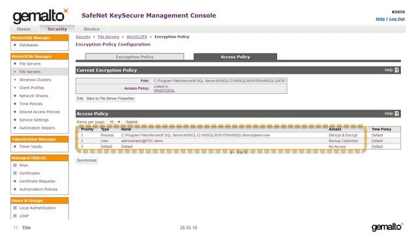Open Shared Access Policies in sidebar
The image size is (418, 235).
[x=39, y=112]
